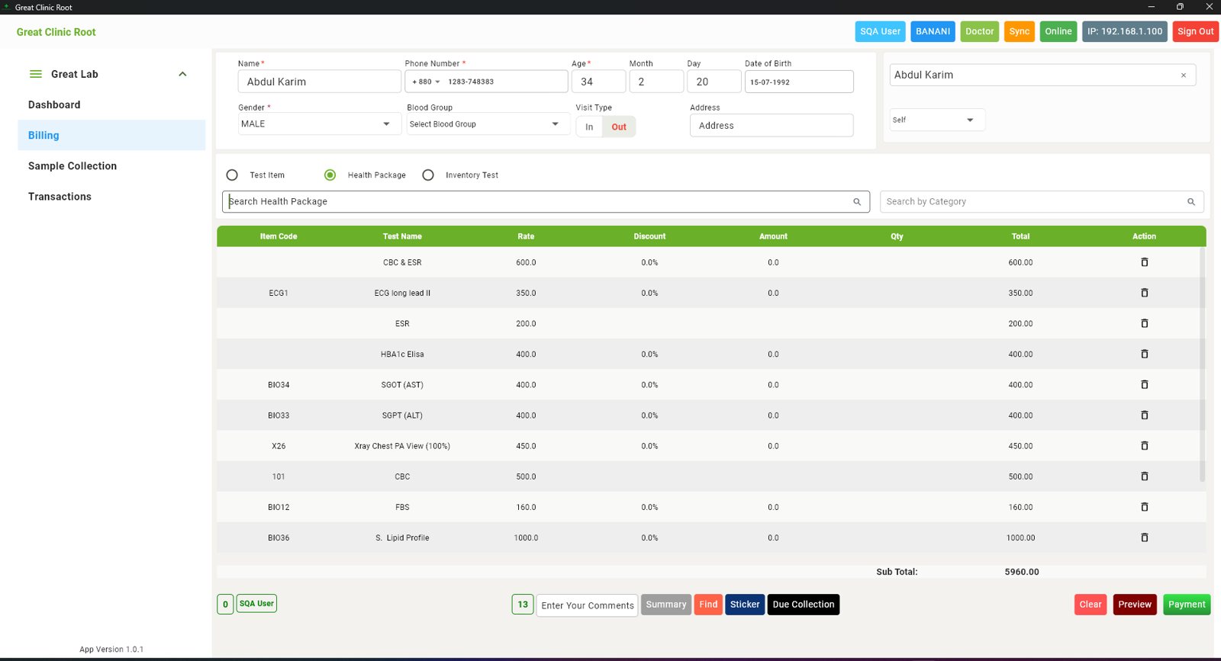Click the Great Clinic Root logo text
1221x661 pixels.
pos(56,32)
